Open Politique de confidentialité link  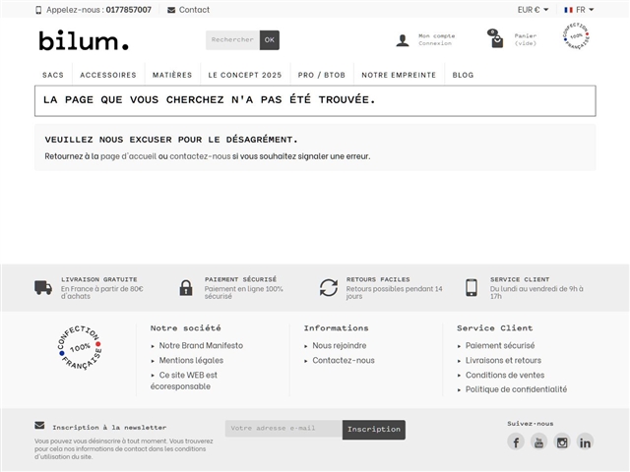point(516,389)
